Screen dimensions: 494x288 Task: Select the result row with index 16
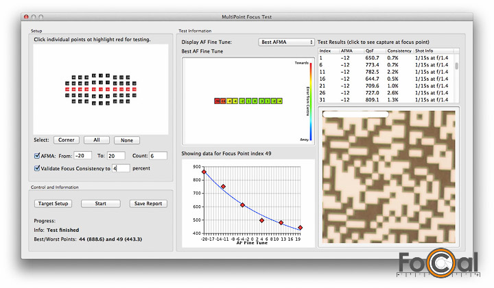click(x=386, y=79)
